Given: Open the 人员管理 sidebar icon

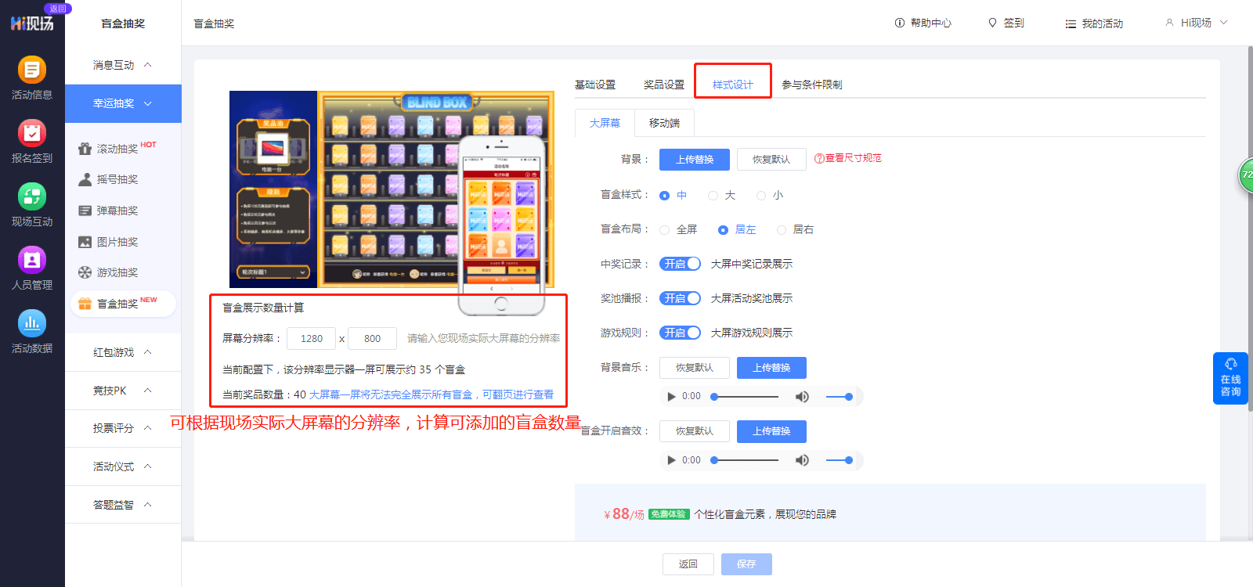Looking at the screenshot, I should pyautogui.click(x=32, y=261).
